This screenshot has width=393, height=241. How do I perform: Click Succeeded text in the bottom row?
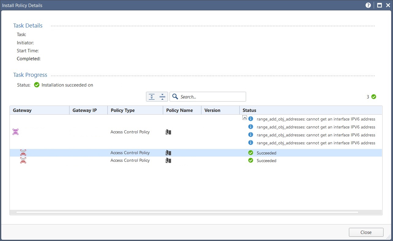click(x=267, y=161)
